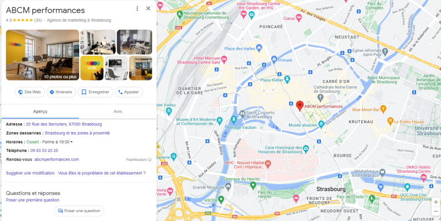Select Ponts Couverts de Strasbourg marker

[x=242, y=114]
